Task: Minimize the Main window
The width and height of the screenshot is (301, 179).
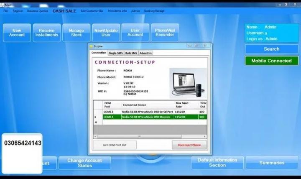Action: pyautogui.click(x=280, y=5)
